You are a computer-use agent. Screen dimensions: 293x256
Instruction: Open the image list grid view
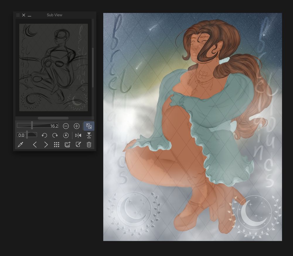pos(56,145)
